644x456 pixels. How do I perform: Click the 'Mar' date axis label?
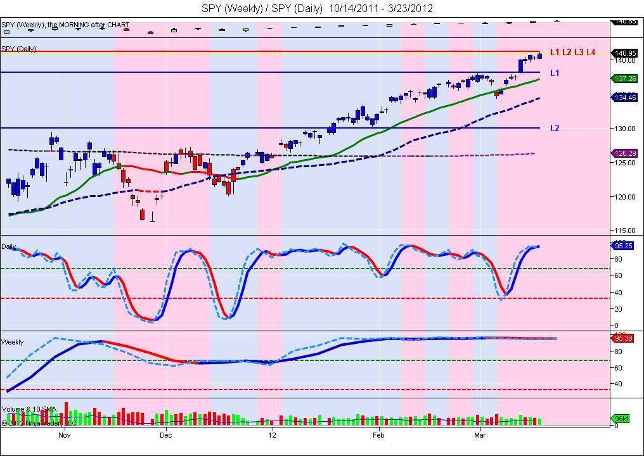(480, 435)
